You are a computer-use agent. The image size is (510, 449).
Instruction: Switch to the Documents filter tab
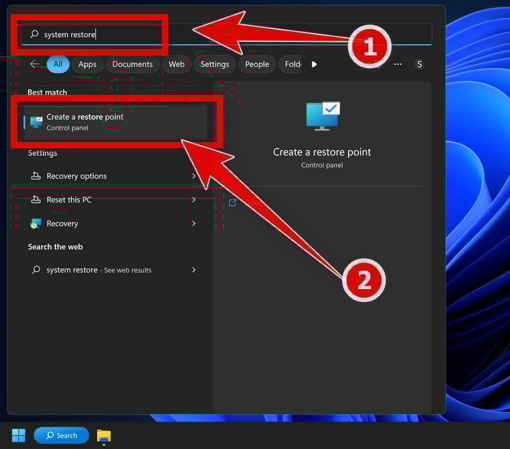133,64
